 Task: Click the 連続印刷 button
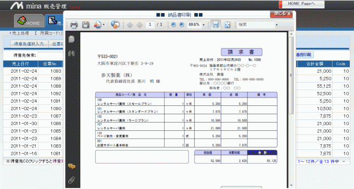click(305, 55)
